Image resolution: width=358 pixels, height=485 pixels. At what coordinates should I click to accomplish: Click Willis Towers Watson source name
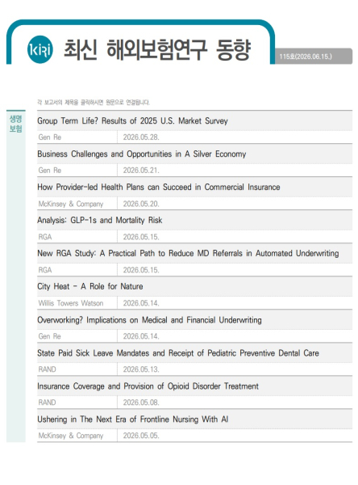tap(71, 303)
